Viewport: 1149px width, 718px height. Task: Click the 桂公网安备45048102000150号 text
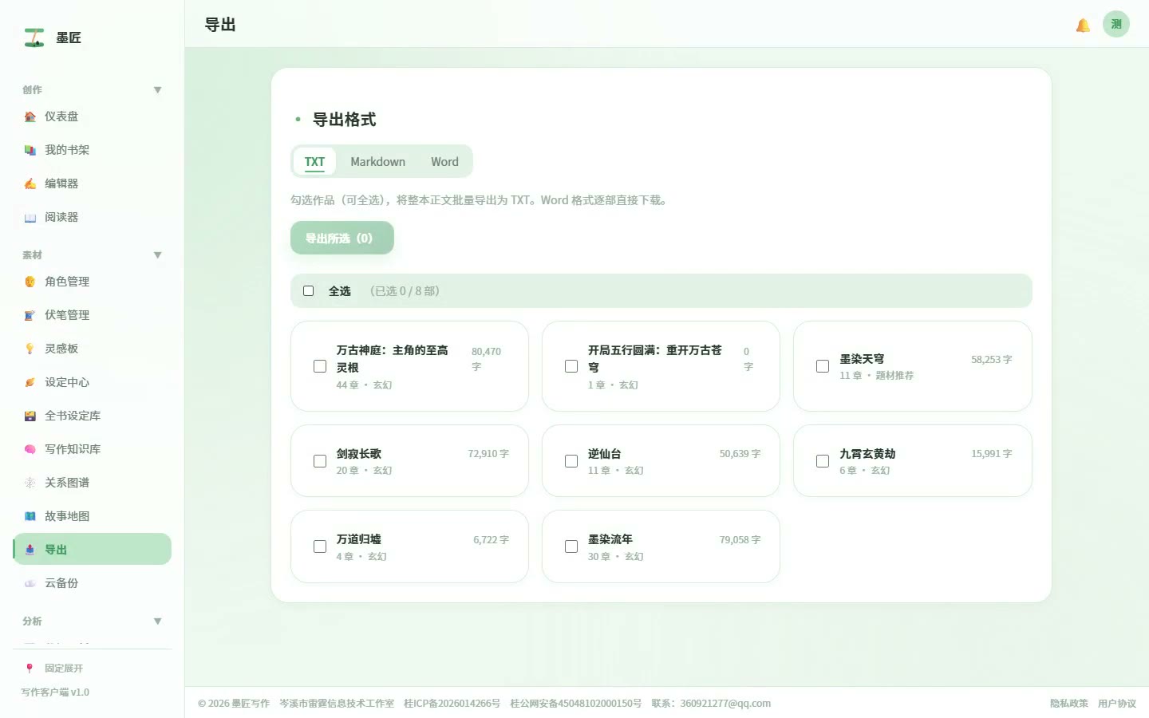click(x=575, y=704)
